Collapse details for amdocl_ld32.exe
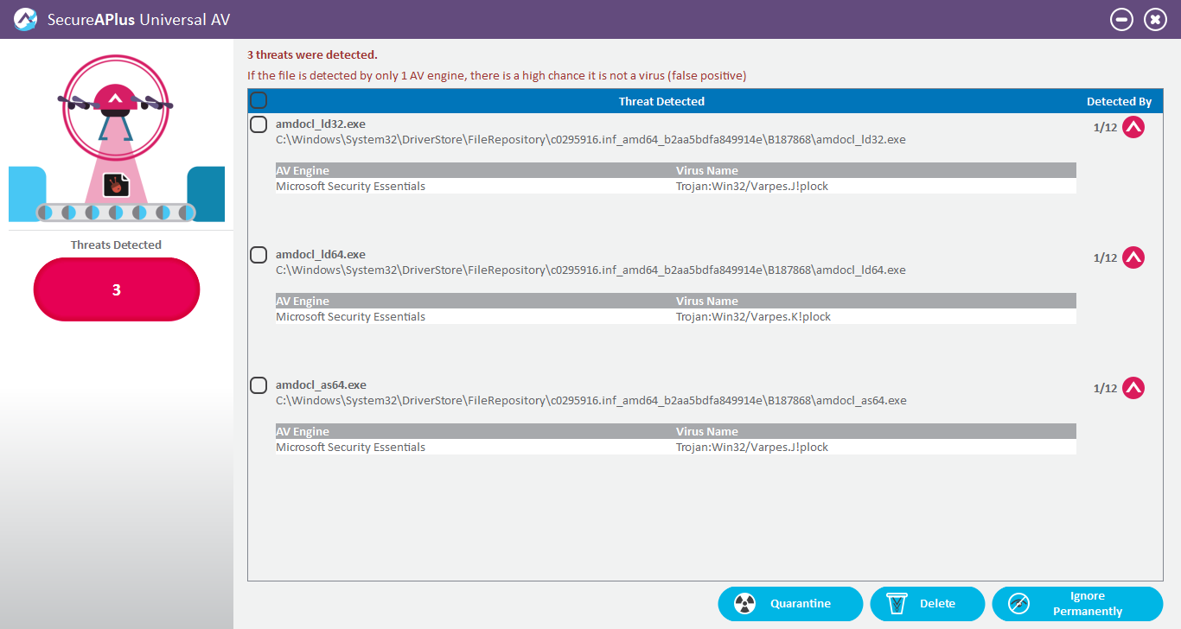The height and width of the screenshot is (629, 1181). [1133, 127]
